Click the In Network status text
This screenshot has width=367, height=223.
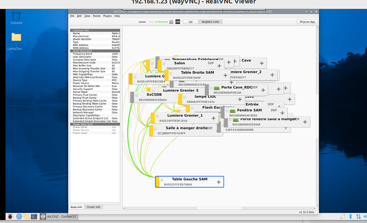pyautogui.click(x=162, y=22)
